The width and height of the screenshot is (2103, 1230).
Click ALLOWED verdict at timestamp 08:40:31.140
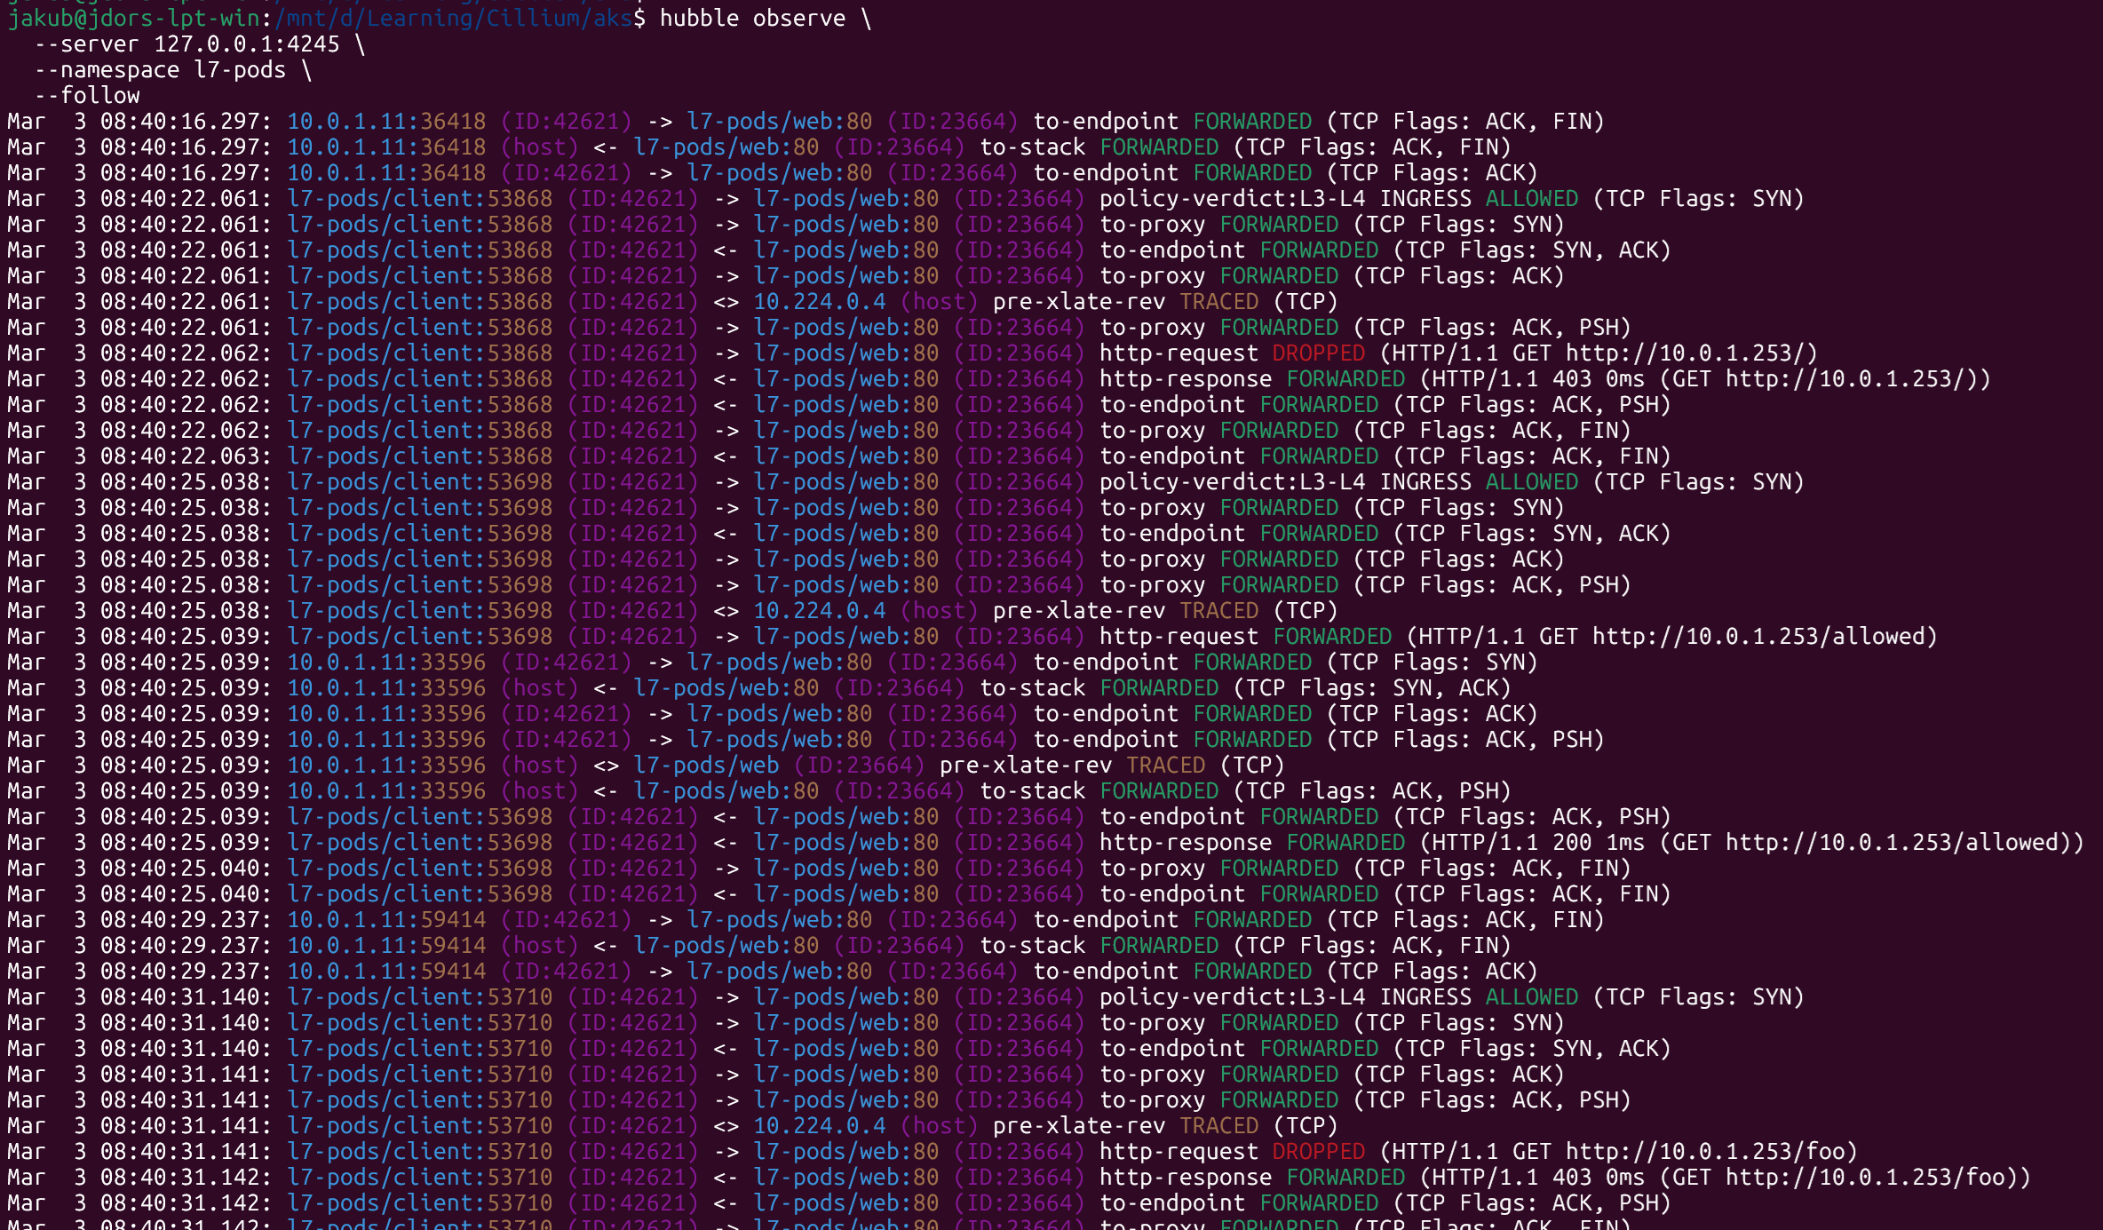coord(1532,996)
